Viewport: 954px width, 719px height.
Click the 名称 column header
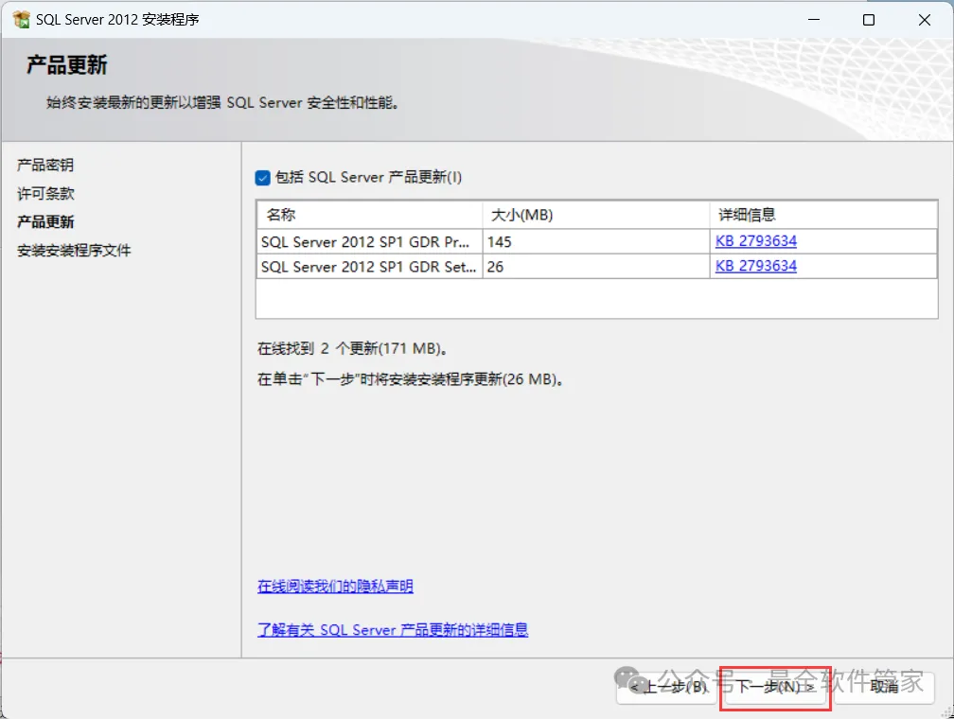pos(369,215)
